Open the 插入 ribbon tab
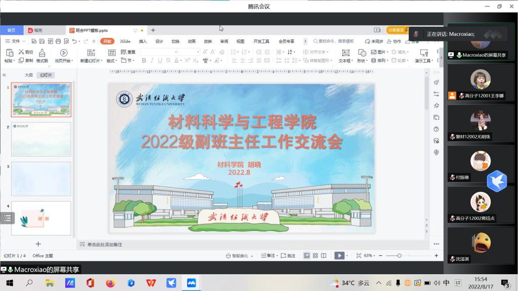 (x=143, y=41)
